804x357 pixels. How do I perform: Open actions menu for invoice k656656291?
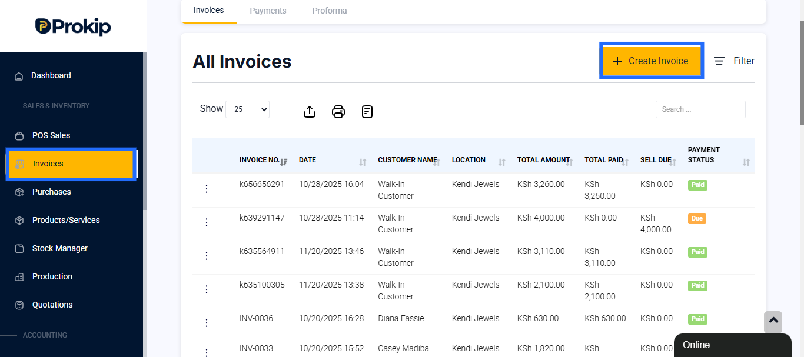pyautogui.click(x=207, y=189)
